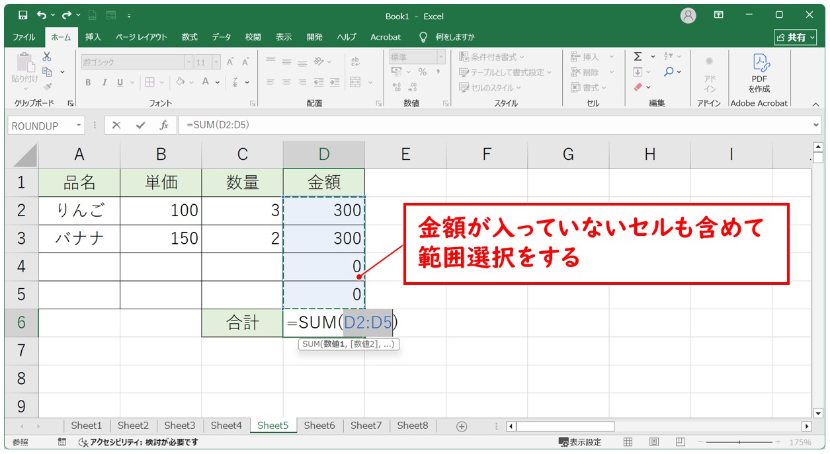This screenshot has width=830, height=454.
Task: Collapse the ribbon with chevron
Action: pyautogui.click(x=815, y=104)
